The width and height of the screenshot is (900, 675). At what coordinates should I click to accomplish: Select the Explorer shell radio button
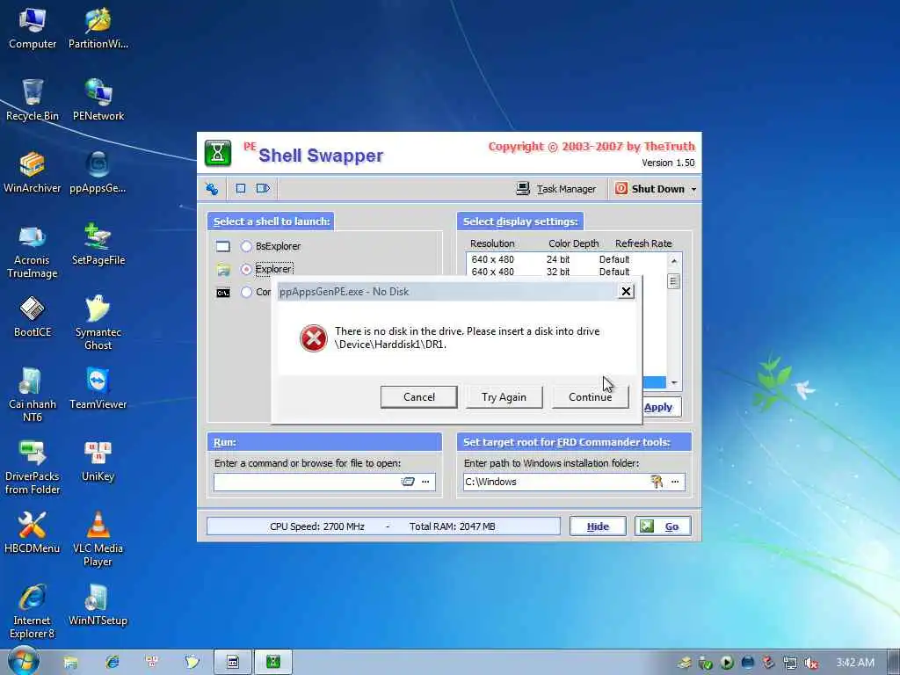coord(246,269)
